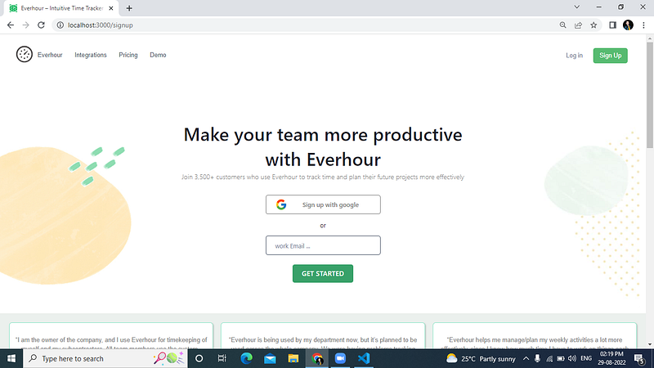Click Type here to search taskbar box
Image resolution: width=654 pixels, height=368 pixels.
click(x=105, y=358)
